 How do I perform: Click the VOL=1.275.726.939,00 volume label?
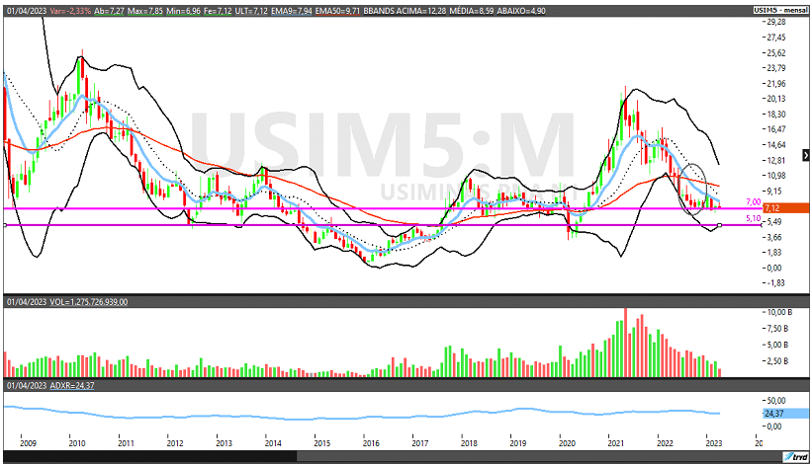tap(89, 302)
